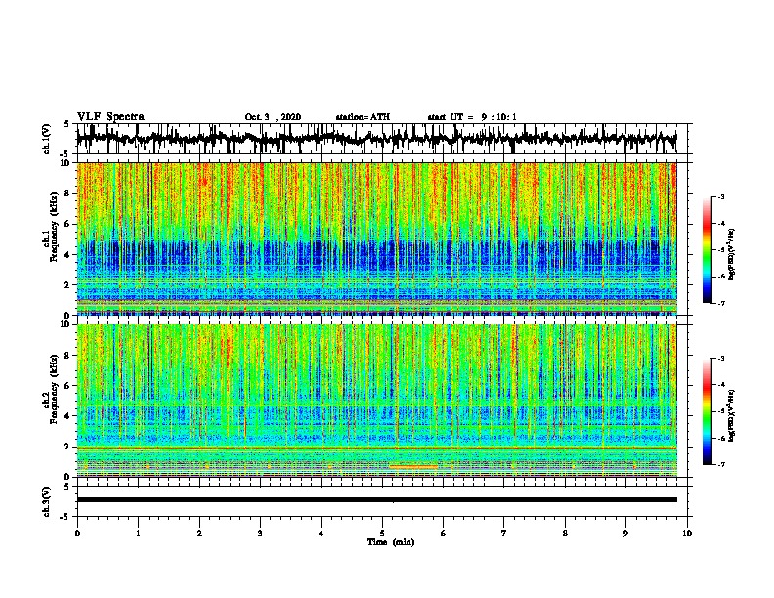Click time axis tick label "7"
Screen dimensions: 774x598
(x=504, y=534)
